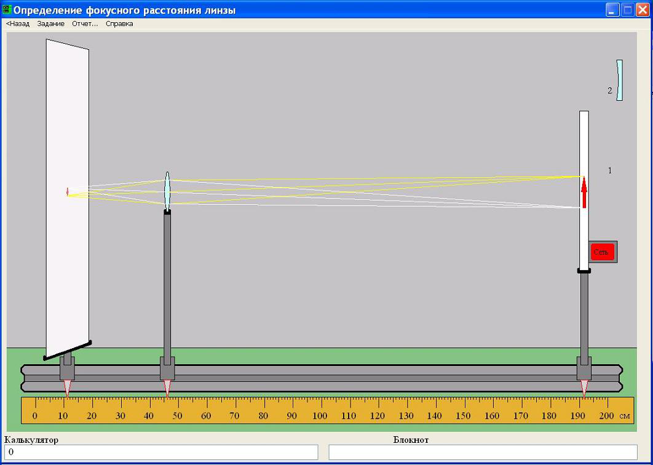Click the lens slot label 1

coord(610,170)
